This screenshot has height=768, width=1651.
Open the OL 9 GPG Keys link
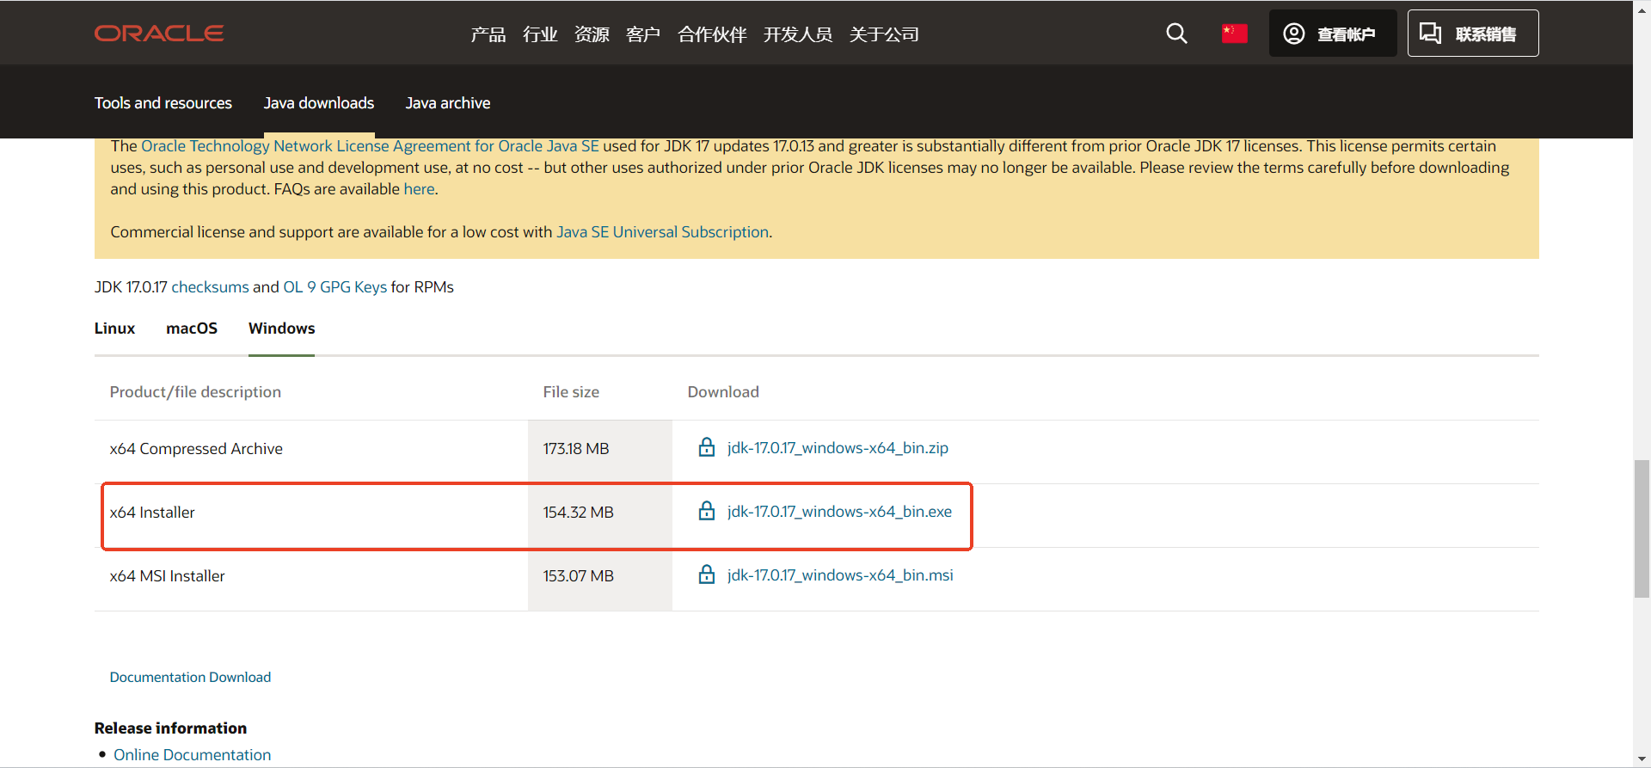(335, 287)
